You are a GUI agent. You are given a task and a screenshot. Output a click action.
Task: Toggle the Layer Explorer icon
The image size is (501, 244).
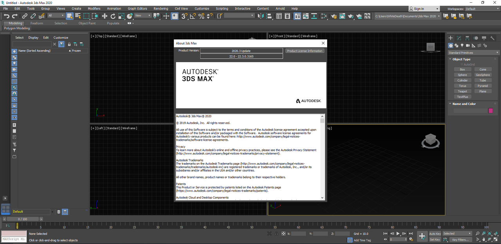288,16
